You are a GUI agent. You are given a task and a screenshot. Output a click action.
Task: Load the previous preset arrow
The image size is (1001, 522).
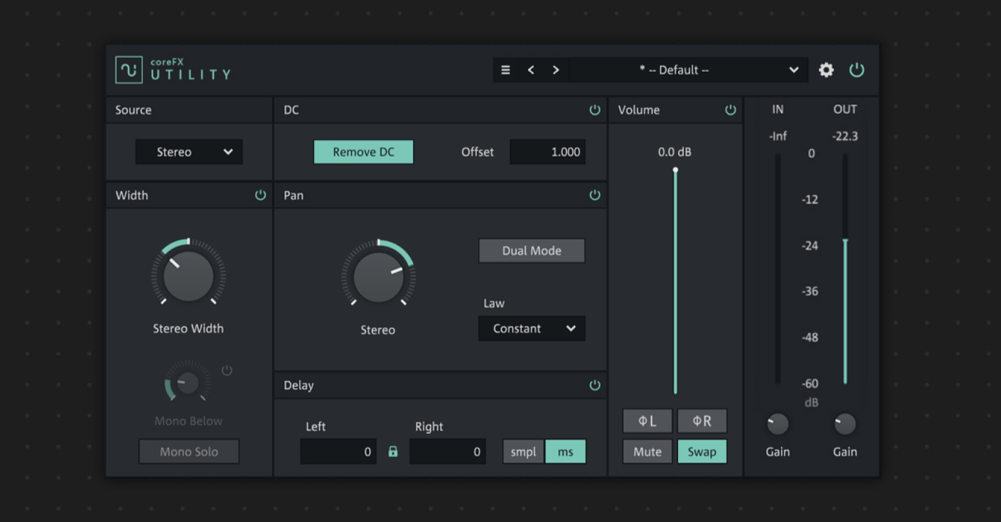530,70
